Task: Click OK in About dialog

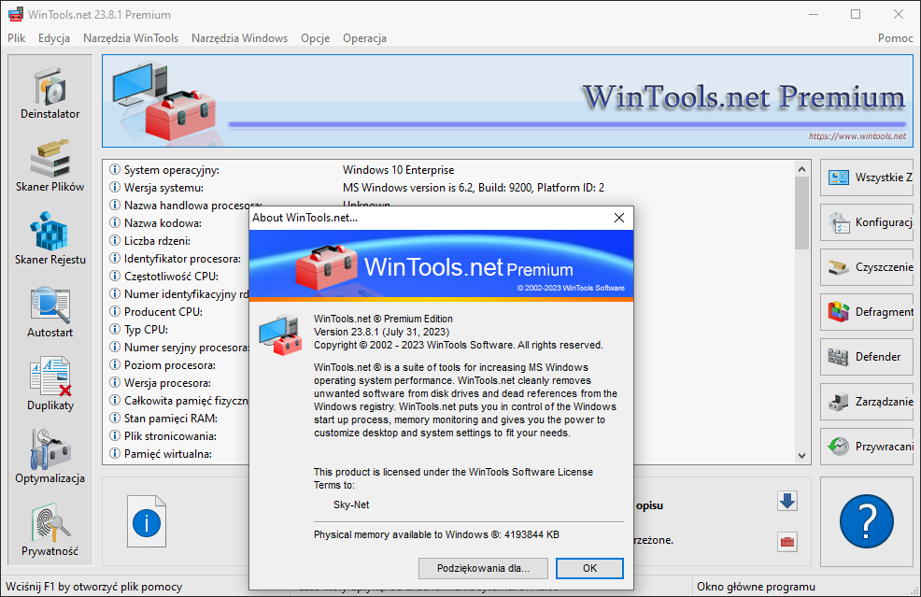Action: (589, 568)
